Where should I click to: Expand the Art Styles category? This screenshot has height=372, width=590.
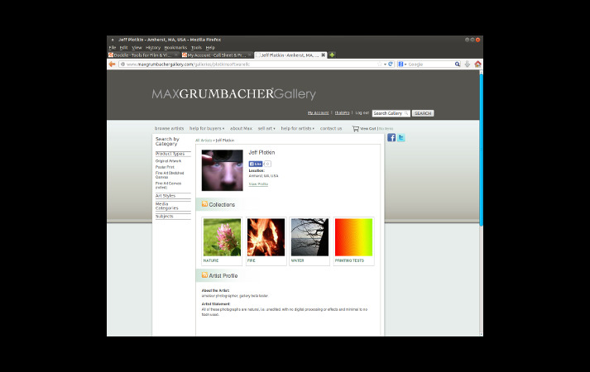click(x=165, y=196)
